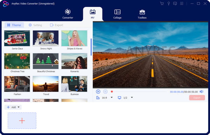The image size is (210, 135).
Task: Open the feedback message icon
Action: click(x=175, y=3)
